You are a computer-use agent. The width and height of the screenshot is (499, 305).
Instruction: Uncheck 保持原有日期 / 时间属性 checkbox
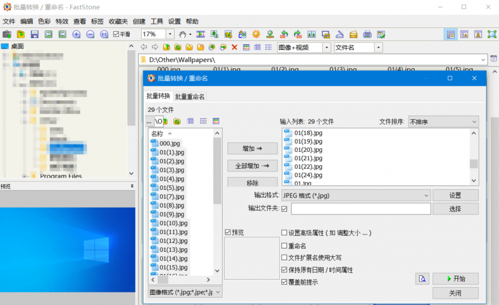click(284, 270)
